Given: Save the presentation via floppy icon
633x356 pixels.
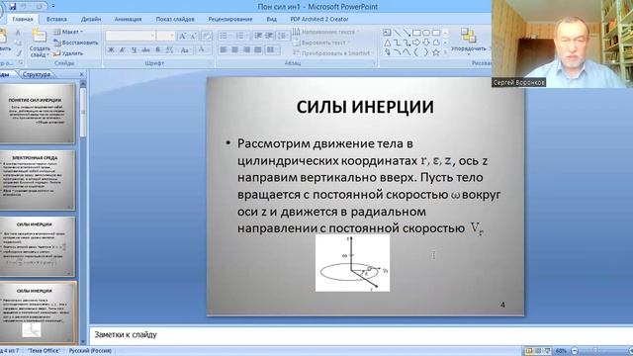Looking at the screenshot, I should (x=13, y=7).
